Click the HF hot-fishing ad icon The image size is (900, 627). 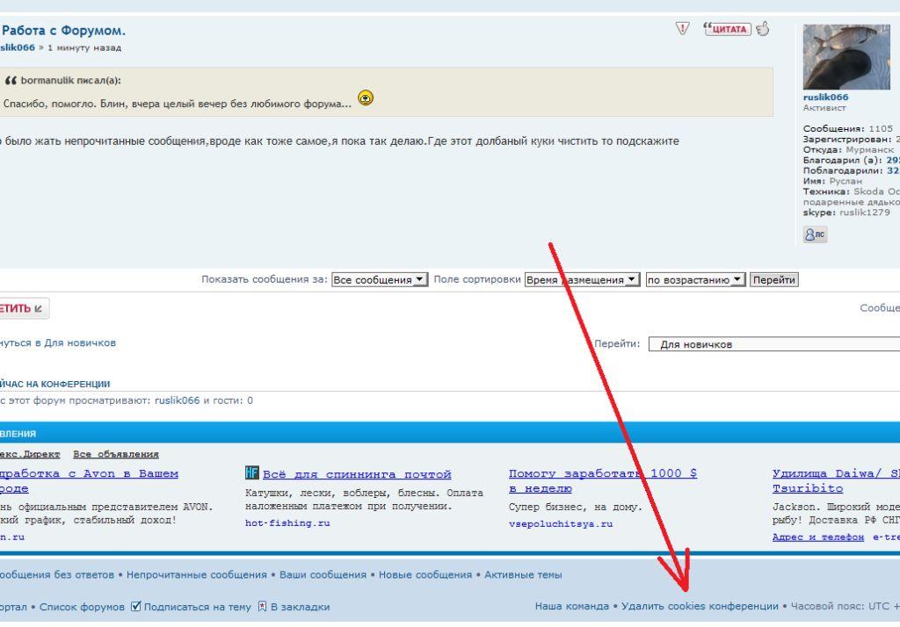pos(252,473)
